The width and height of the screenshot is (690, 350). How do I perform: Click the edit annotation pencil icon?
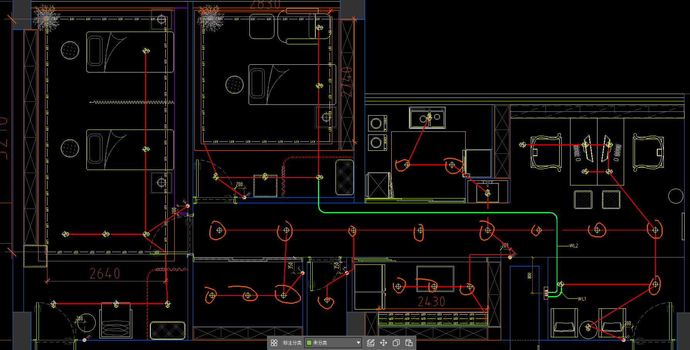[x=371, y=343]
